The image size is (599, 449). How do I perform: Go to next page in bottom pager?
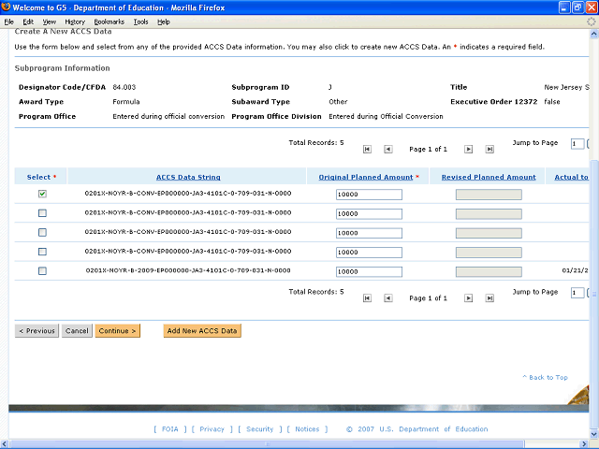click(468, 298)
